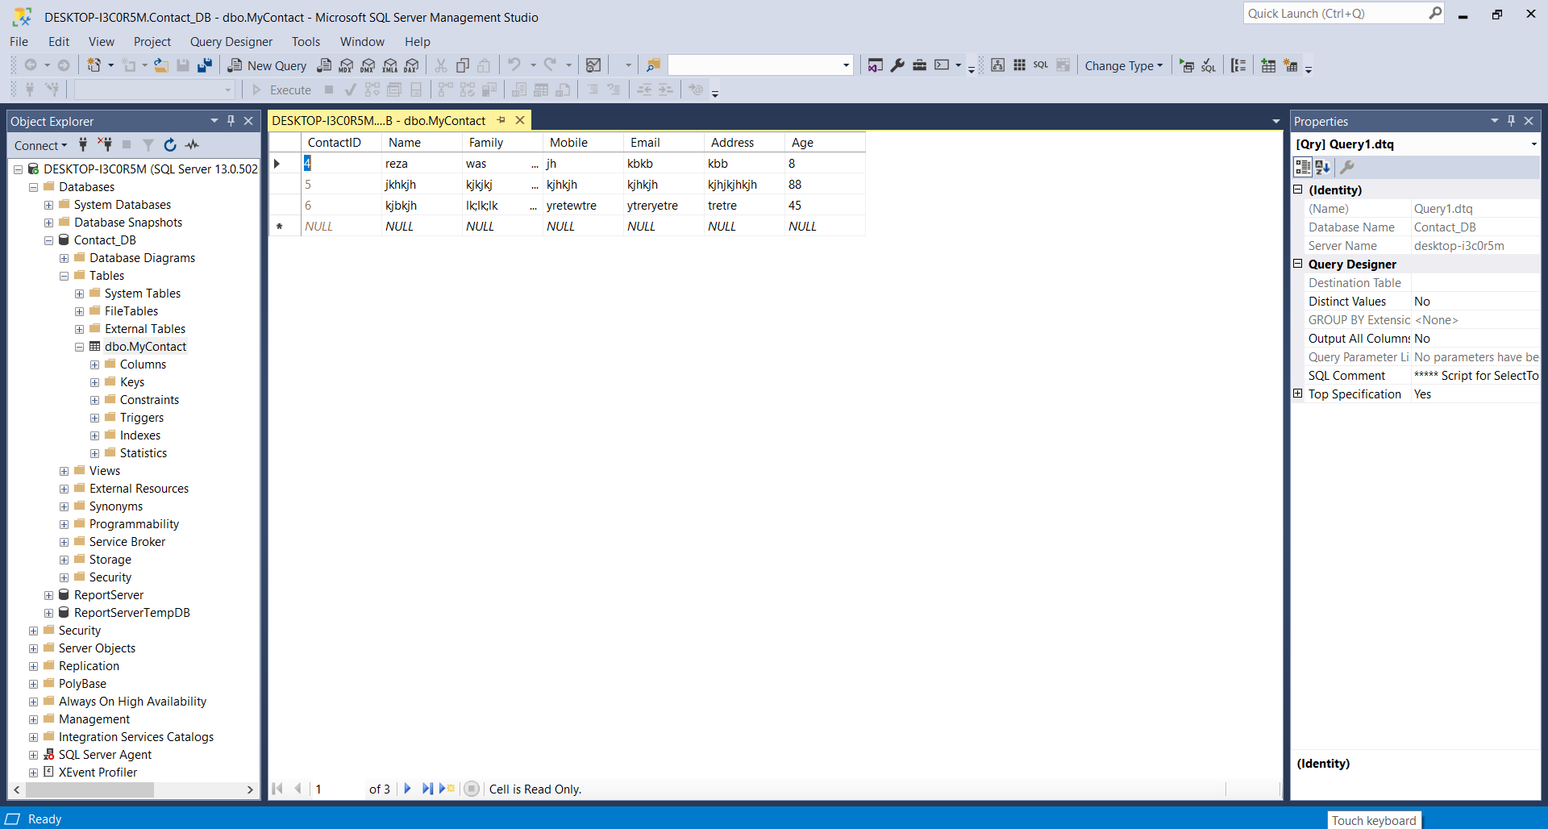Viewport: 1548px width, 829px height.
Task: Open the Analysis Services MDX Query icon
Action: [346, 65]
